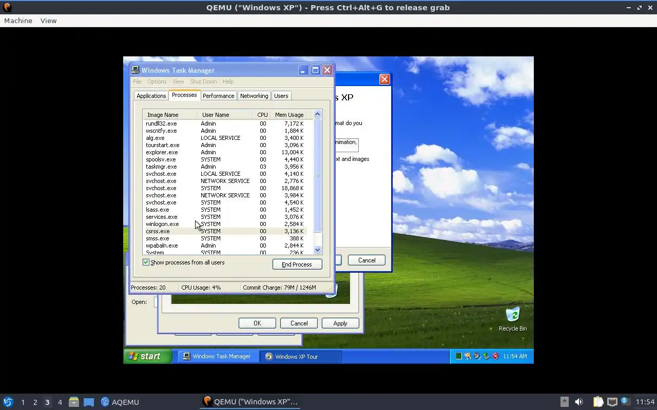Select the rundll32.exe process row
The image size is (657, 410).
pos(225,124)
